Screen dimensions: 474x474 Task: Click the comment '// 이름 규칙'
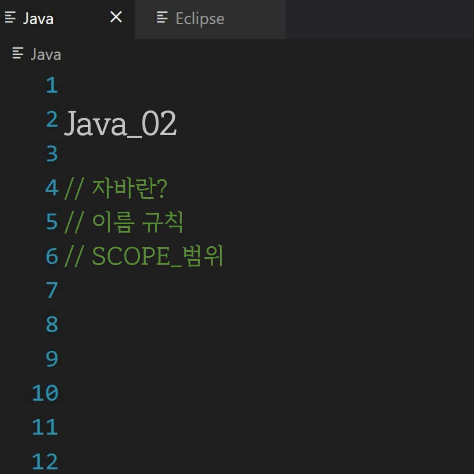click(124, 222)
